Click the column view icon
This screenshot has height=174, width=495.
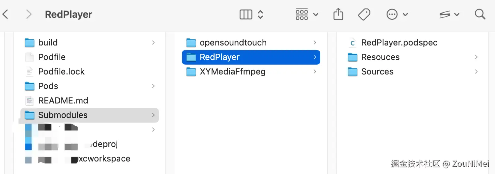[x=246, y=14]
